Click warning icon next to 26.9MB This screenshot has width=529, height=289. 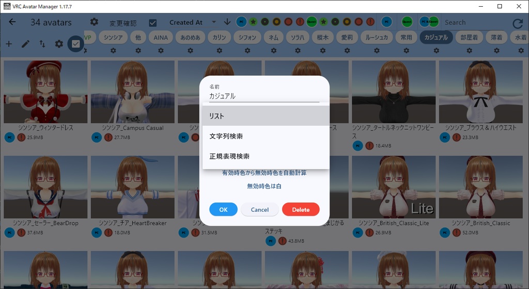(369, 232)
